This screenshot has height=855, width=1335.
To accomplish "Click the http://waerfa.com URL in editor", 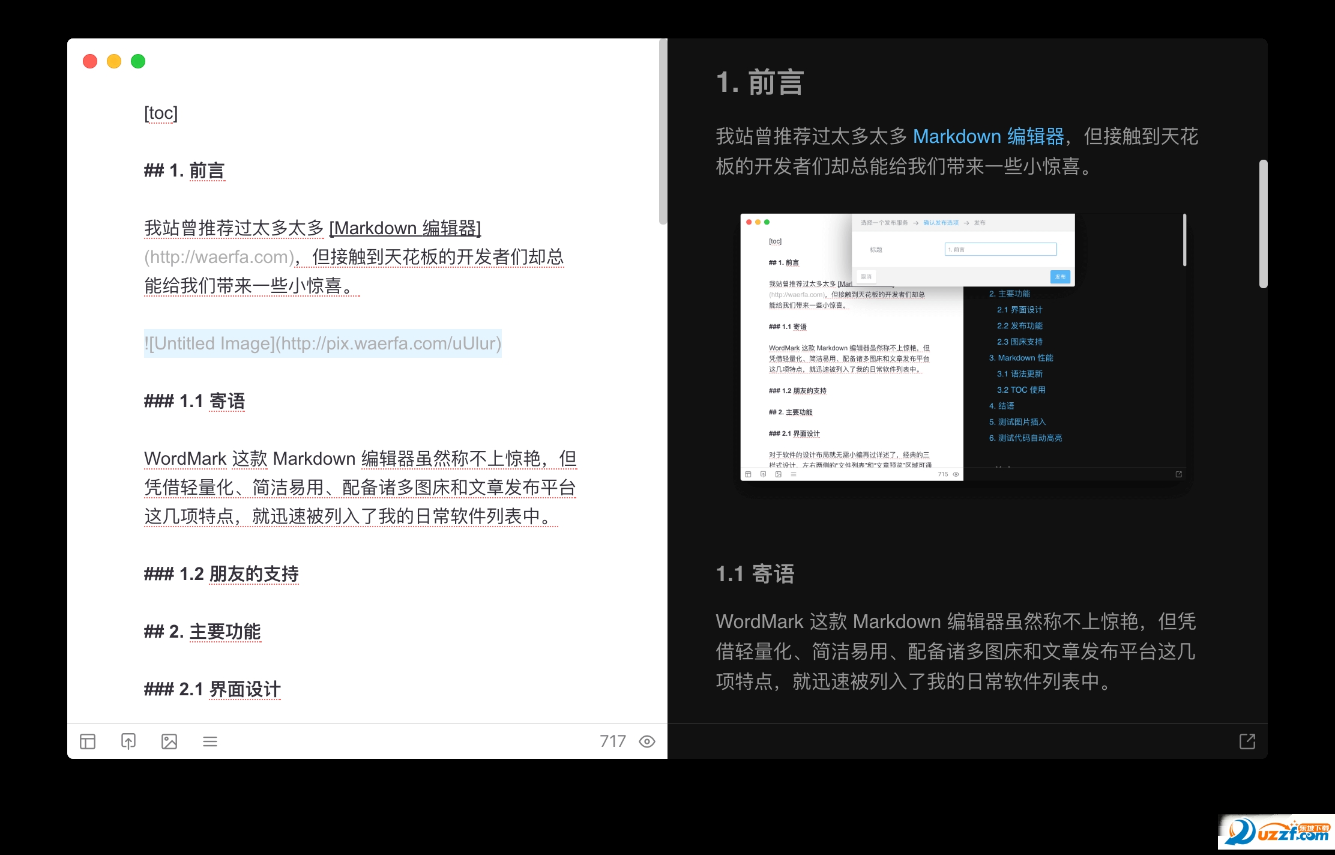I will coord(218,257).
